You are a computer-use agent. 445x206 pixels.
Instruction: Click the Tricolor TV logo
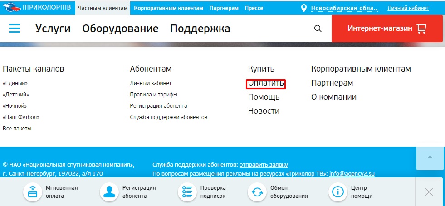[x=37, y=8]
